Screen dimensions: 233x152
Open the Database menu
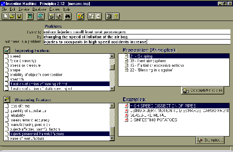39,9
